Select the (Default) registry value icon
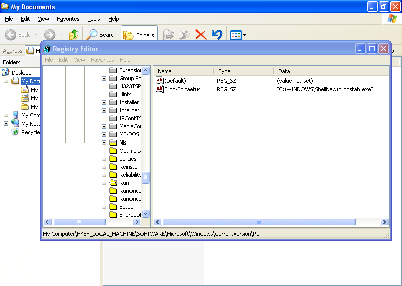402x286 pixels. click(159, 80)
